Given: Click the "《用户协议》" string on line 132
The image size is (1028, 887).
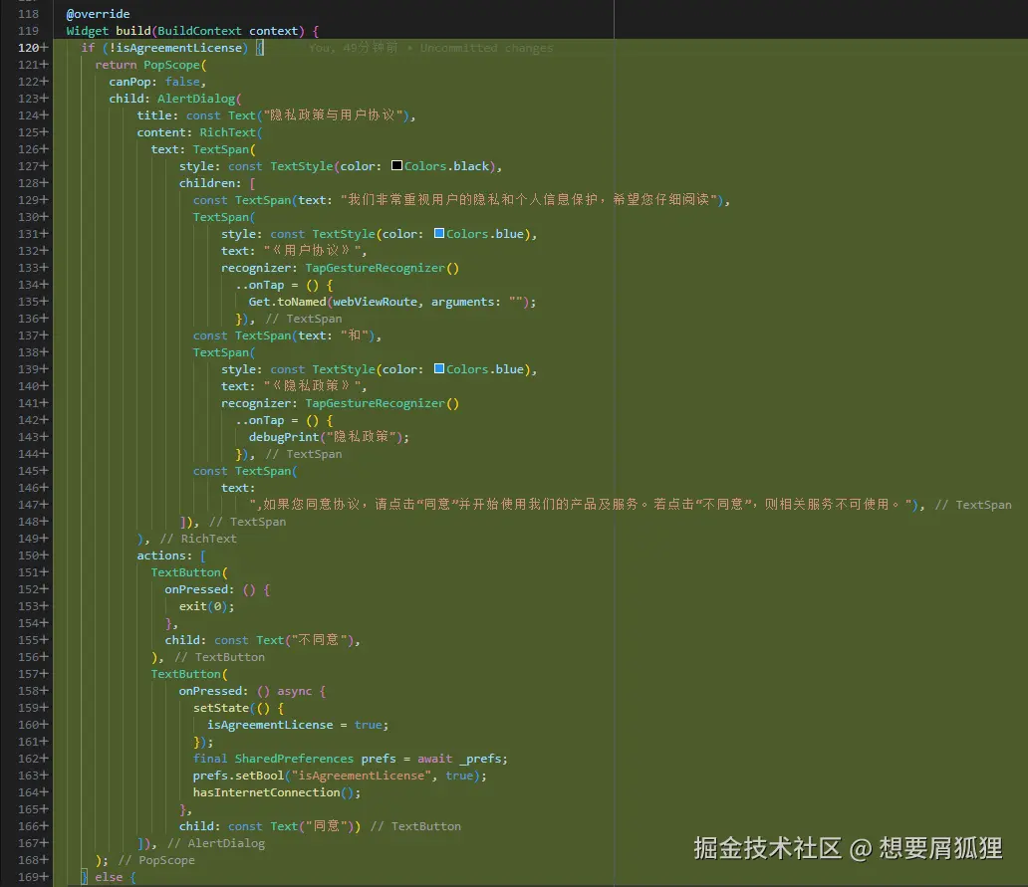Looking at the screenshot, I should point(312,251).
